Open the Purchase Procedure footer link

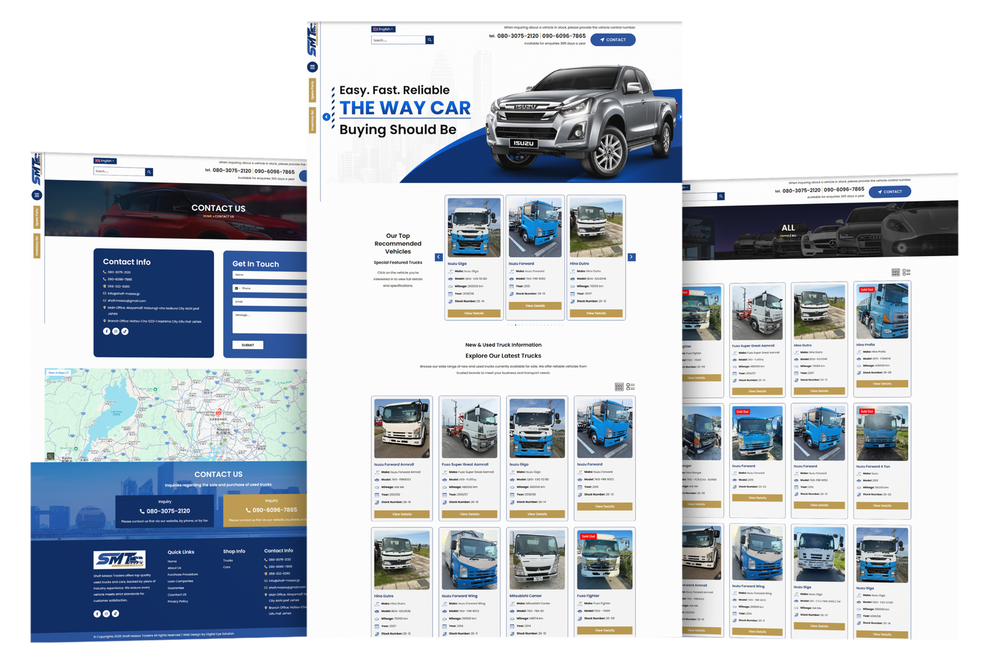coord(182,574)
